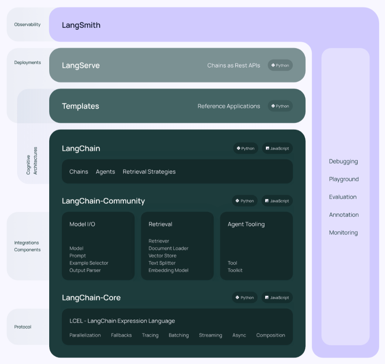
Task: Open the Model I/O card heading
Action: pos(82,224)
